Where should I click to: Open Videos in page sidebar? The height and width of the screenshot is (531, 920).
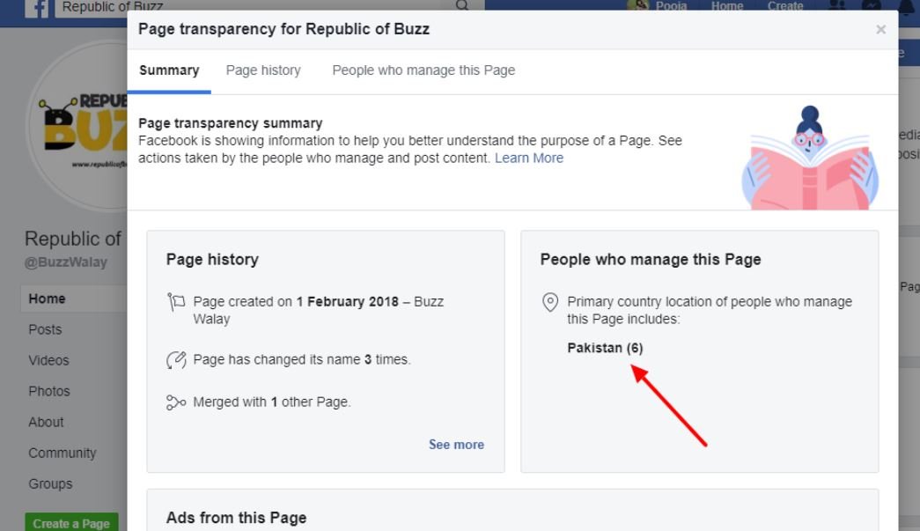48,360
